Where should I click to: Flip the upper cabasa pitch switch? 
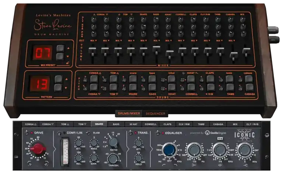[x=240, y=79]
